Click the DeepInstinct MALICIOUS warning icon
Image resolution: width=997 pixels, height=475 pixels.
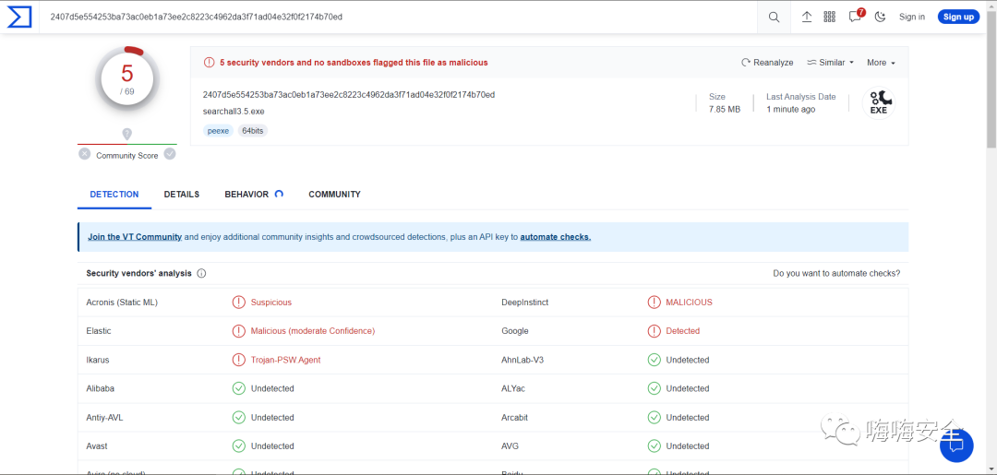(x=654, y=303)
